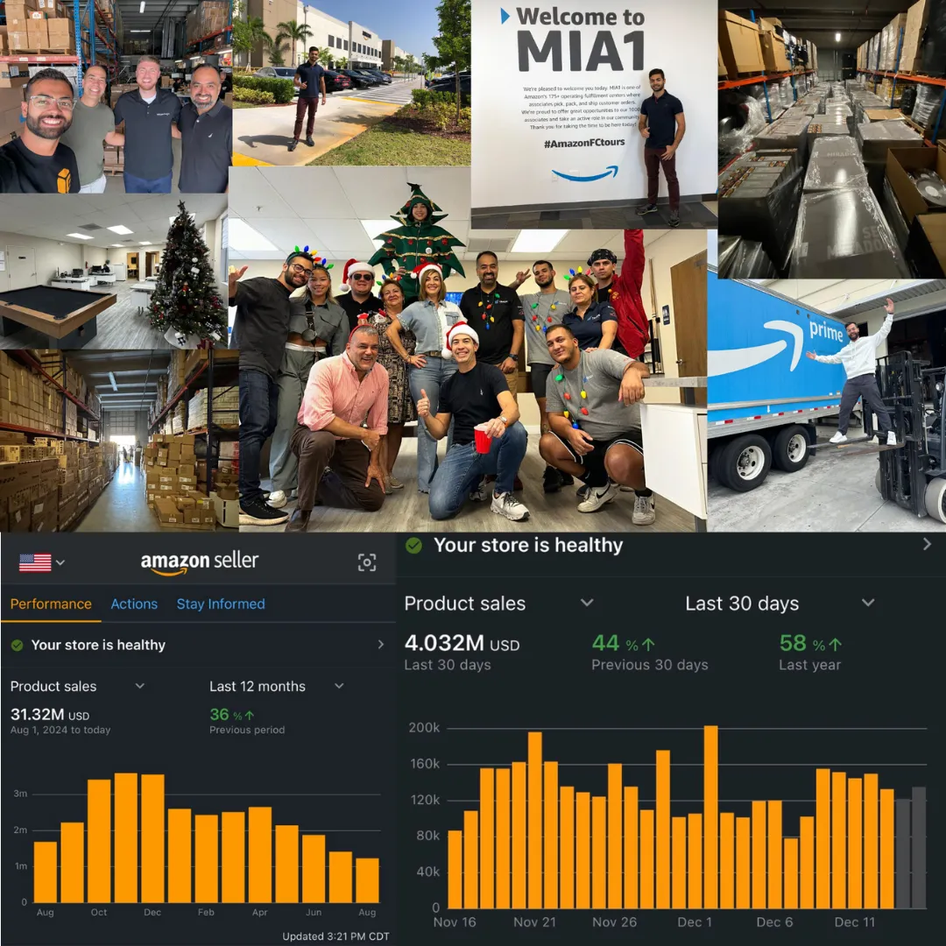Click the amazon seller logo

tap(200, 562)
